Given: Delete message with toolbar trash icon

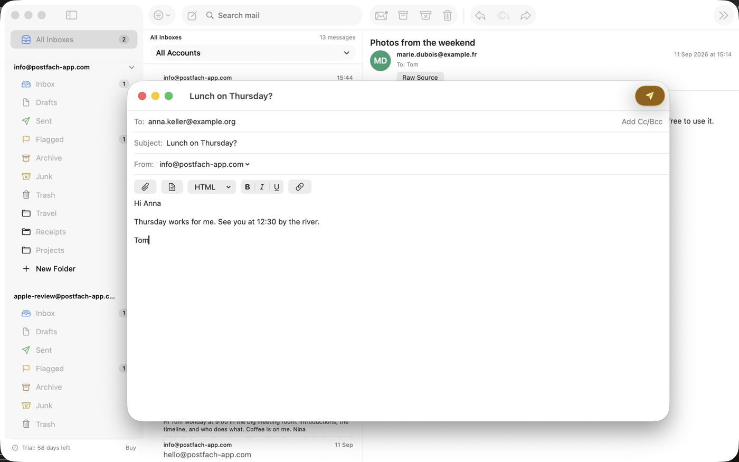Looking at the screenshot, I should 448,15.
